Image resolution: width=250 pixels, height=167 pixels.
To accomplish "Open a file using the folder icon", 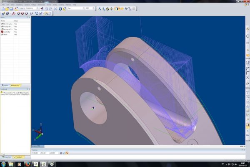I will pyautogui.click(x=7, y=9).
